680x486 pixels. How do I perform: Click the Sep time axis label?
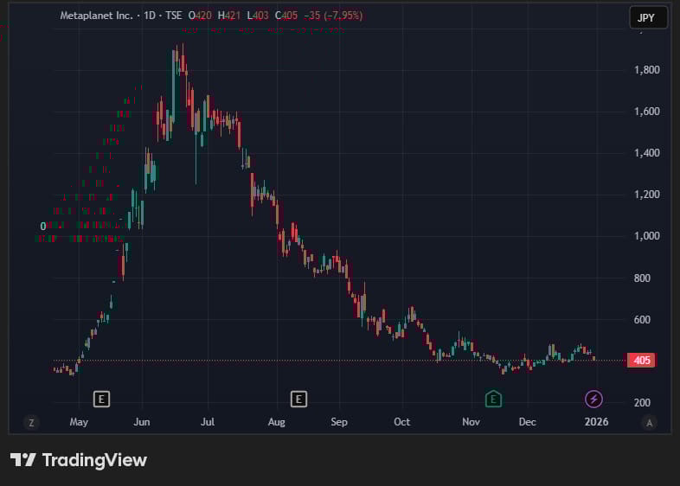[339, 422]
